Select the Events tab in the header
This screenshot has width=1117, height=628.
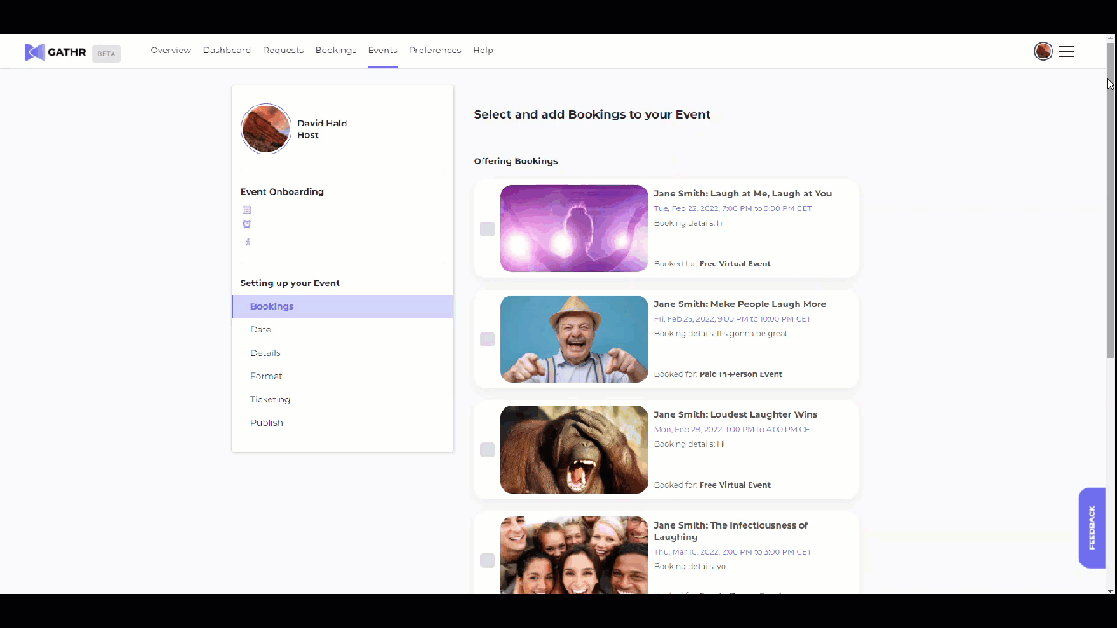[x=382, y=51]
